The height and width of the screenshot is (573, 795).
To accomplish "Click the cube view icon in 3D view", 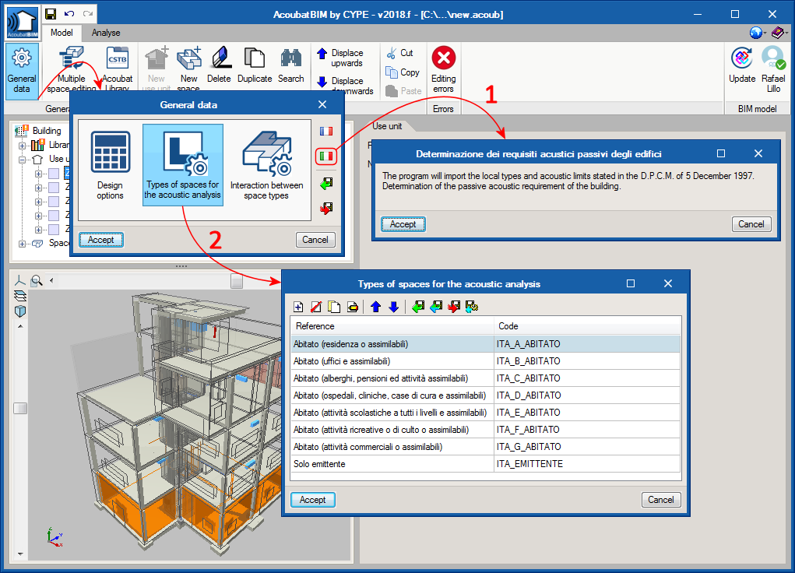I will coord(19,311).
